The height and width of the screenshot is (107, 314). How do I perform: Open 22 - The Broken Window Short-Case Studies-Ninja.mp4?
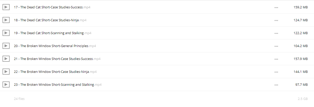[x=55, y=72]
